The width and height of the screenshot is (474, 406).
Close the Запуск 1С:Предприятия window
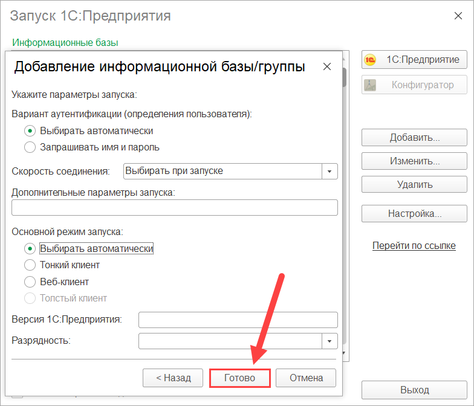pos(458,16)
